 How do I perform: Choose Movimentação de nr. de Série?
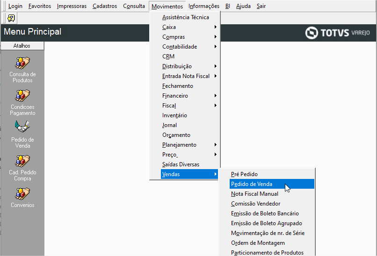272,233
